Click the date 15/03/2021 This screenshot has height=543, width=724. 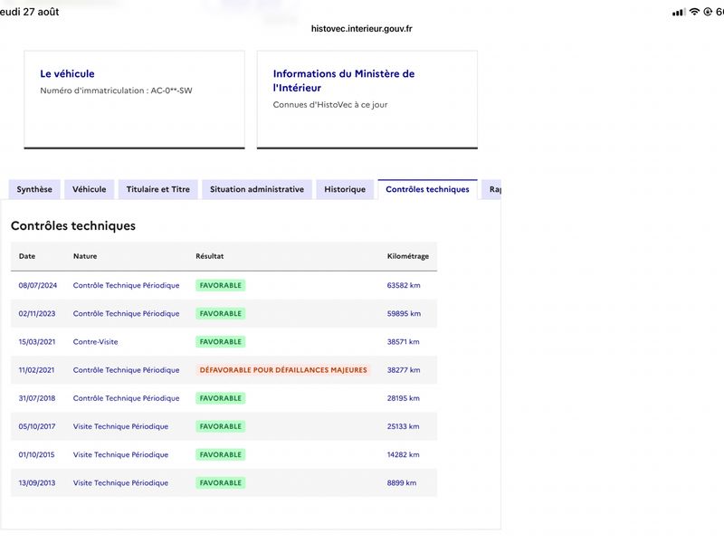tap(37, 342)
